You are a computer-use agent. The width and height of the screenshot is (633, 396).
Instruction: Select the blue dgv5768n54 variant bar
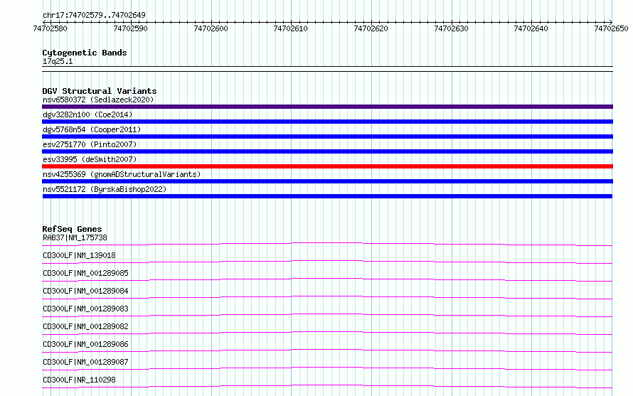coord(327,137)
